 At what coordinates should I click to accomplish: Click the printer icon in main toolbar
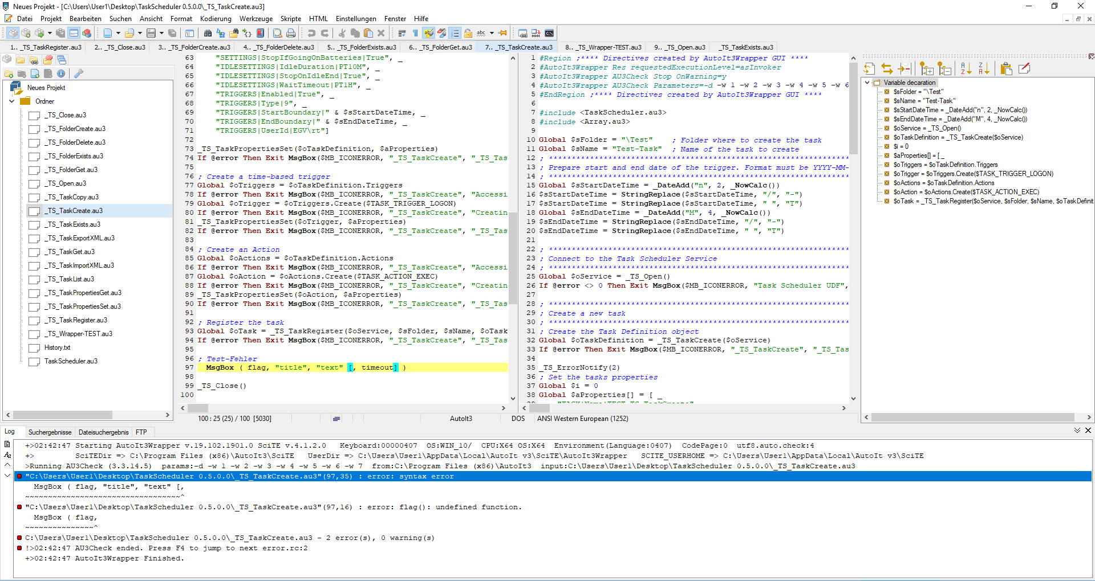tap(291, 33)
